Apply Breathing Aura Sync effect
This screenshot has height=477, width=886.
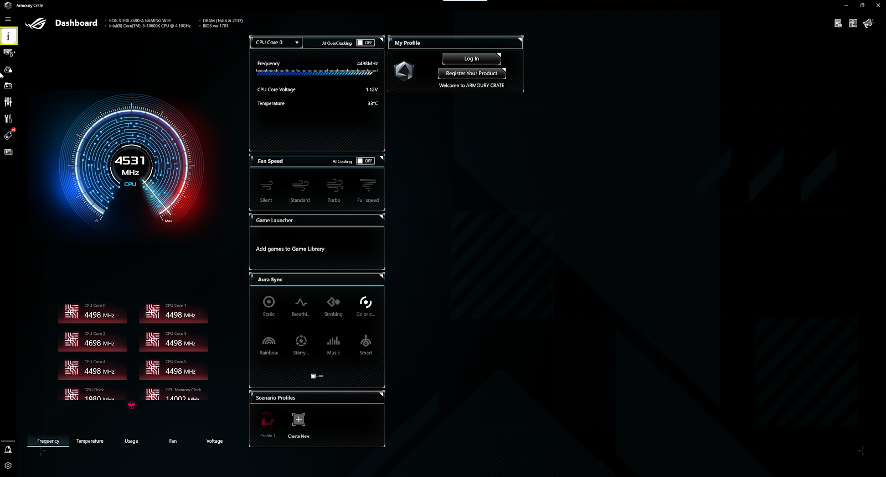pos(301,306)
